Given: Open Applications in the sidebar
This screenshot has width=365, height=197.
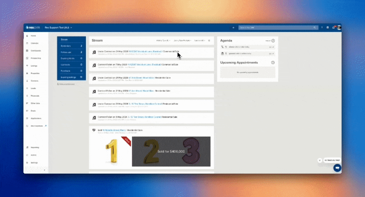Looking at the screenshot, I should tap(36, 118).
